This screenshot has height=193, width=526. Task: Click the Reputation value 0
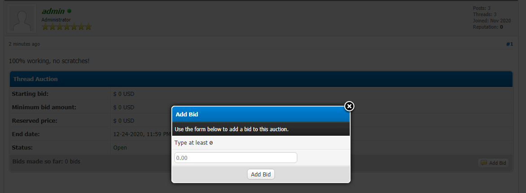(x=501, y=27)
